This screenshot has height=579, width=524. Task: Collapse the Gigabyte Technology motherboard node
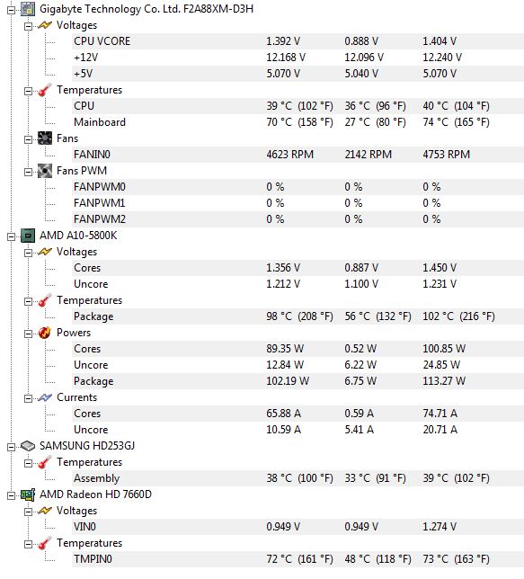pos(12,10)
